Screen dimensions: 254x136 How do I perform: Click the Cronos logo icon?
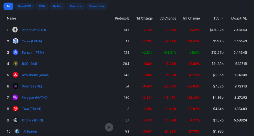[16, 120]
